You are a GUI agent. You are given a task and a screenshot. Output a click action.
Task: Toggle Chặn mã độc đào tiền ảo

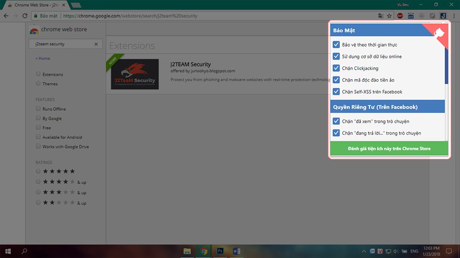(x=336, y=80)
